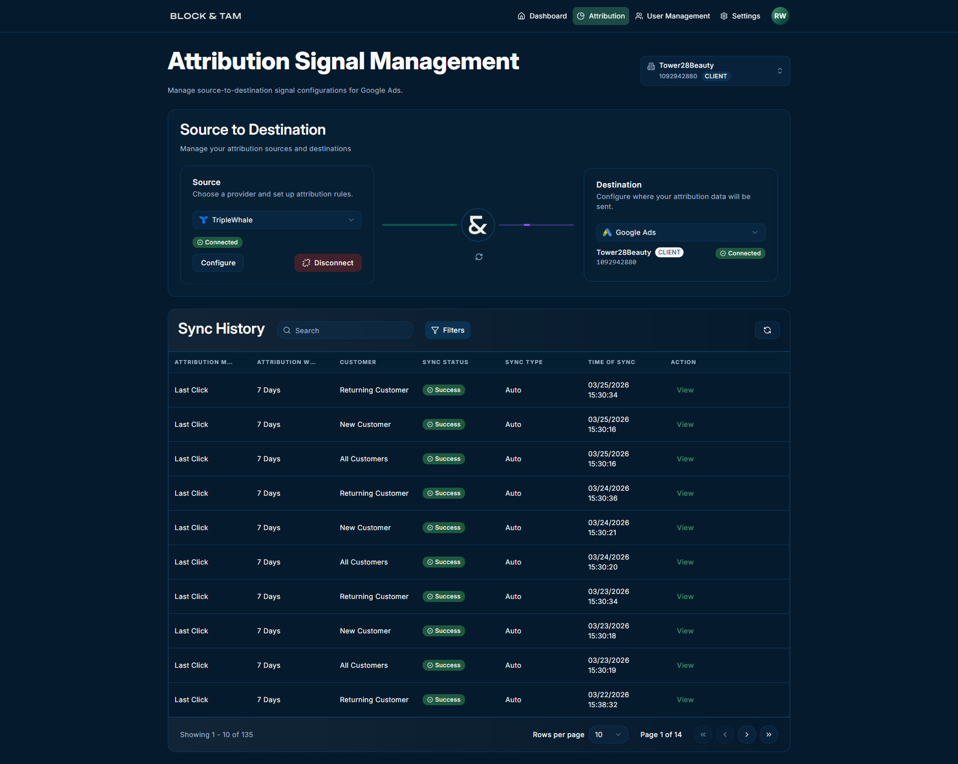Click the Dashboard home icon
The image size is (958, 764).
pyautogui.click(x=521, y=15)
